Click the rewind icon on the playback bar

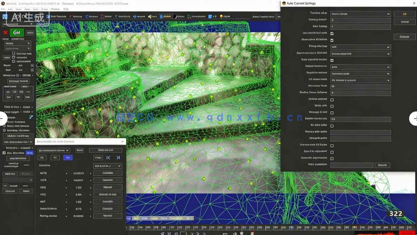click(x=164, y=233)
